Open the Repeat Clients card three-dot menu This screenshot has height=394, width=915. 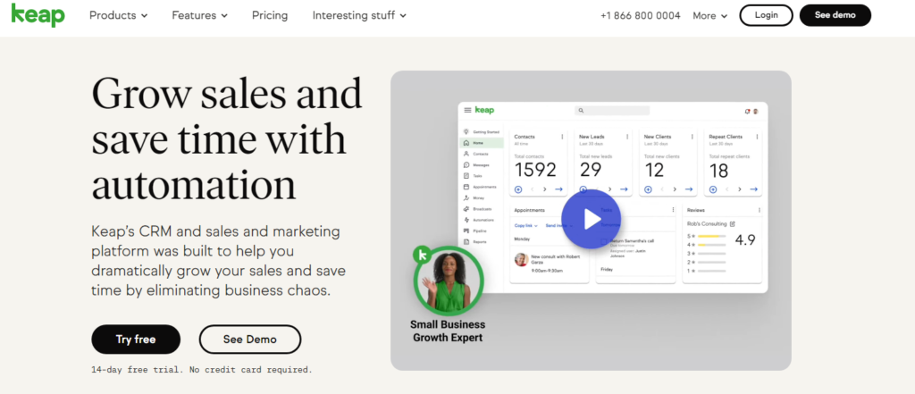[757, 137]
